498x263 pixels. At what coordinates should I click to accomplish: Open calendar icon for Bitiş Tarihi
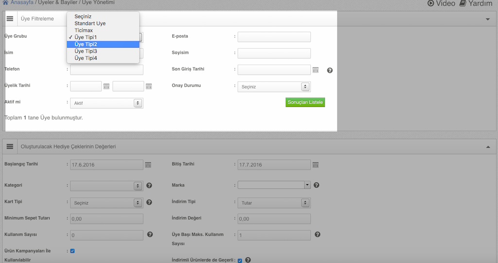315,165
